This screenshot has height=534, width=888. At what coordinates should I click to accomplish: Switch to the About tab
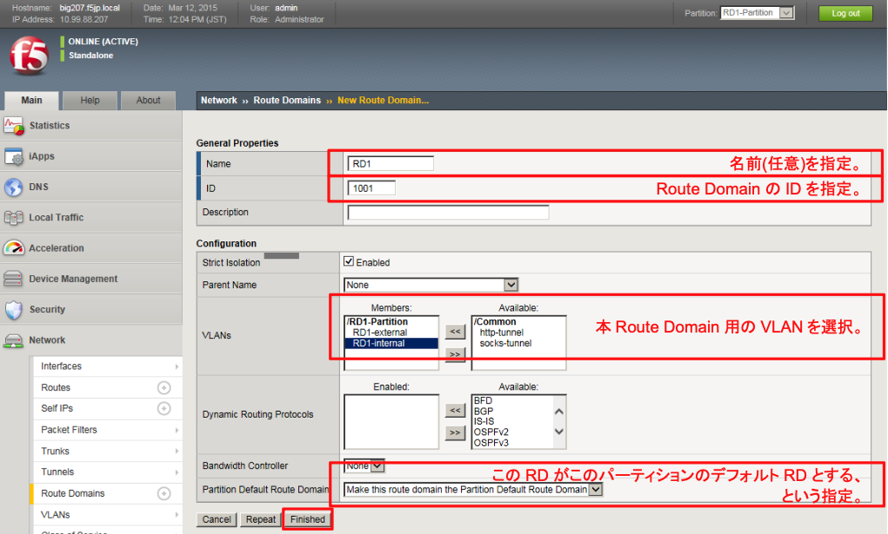(x=148, y=101)
